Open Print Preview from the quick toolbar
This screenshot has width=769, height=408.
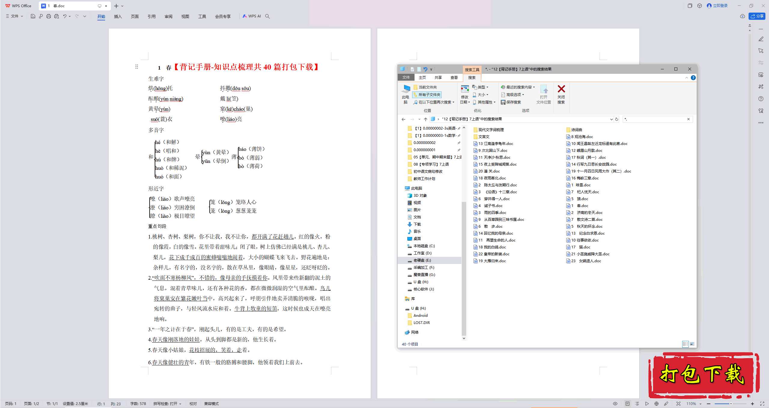[x=56, y=16]
